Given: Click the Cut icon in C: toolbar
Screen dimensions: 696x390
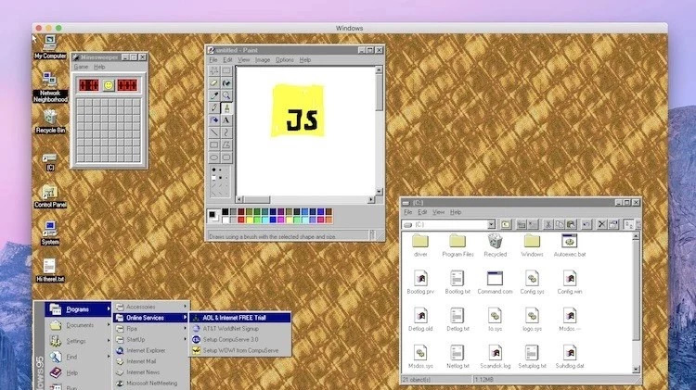Looking at the screenshot, I should pos(548,225).
